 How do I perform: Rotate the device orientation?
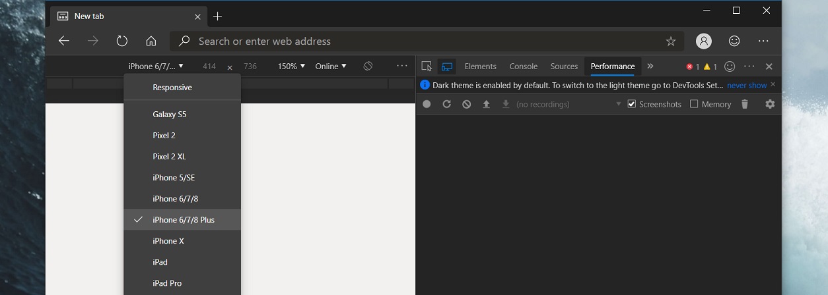pyautogui.click(x=368, y=66)
